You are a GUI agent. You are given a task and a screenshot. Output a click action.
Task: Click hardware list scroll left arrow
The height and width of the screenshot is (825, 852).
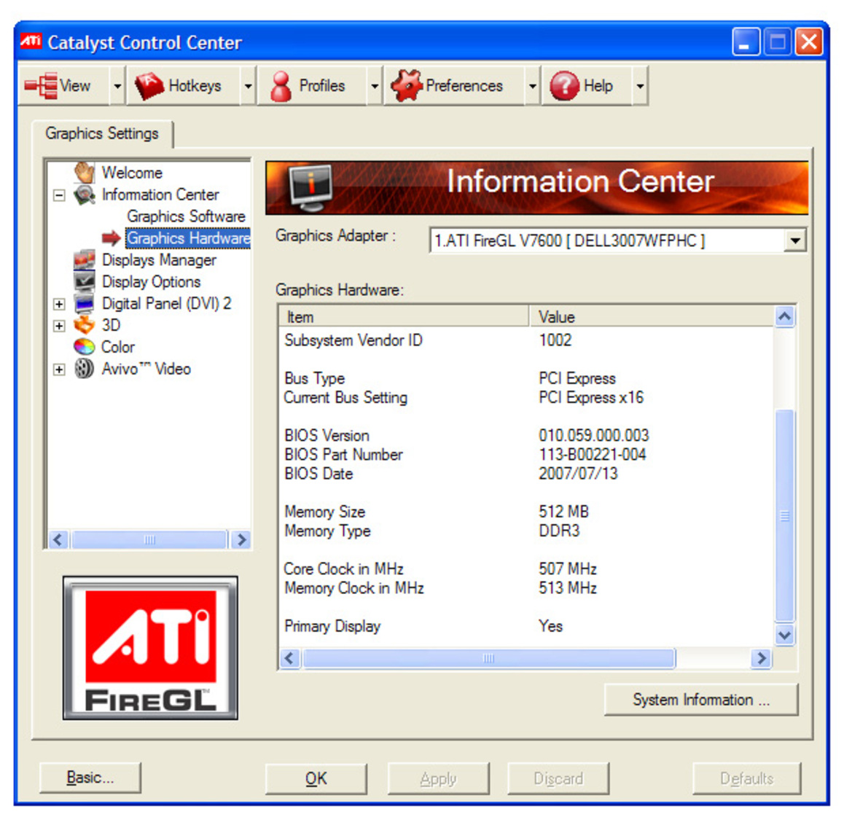pos(290,659)
